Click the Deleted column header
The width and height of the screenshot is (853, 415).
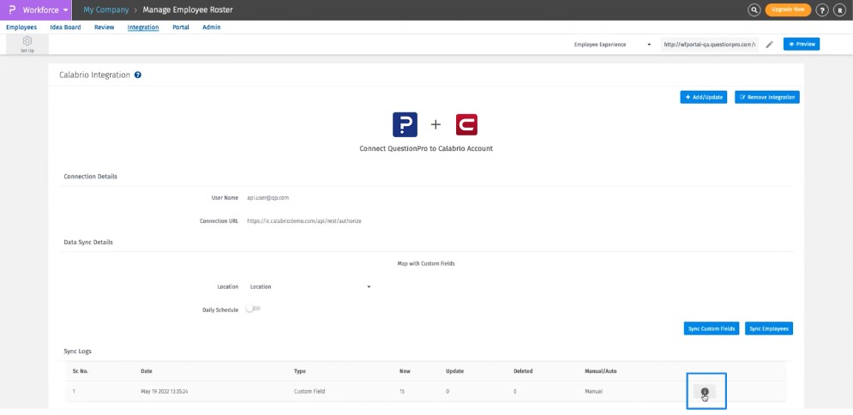(523, 371)
